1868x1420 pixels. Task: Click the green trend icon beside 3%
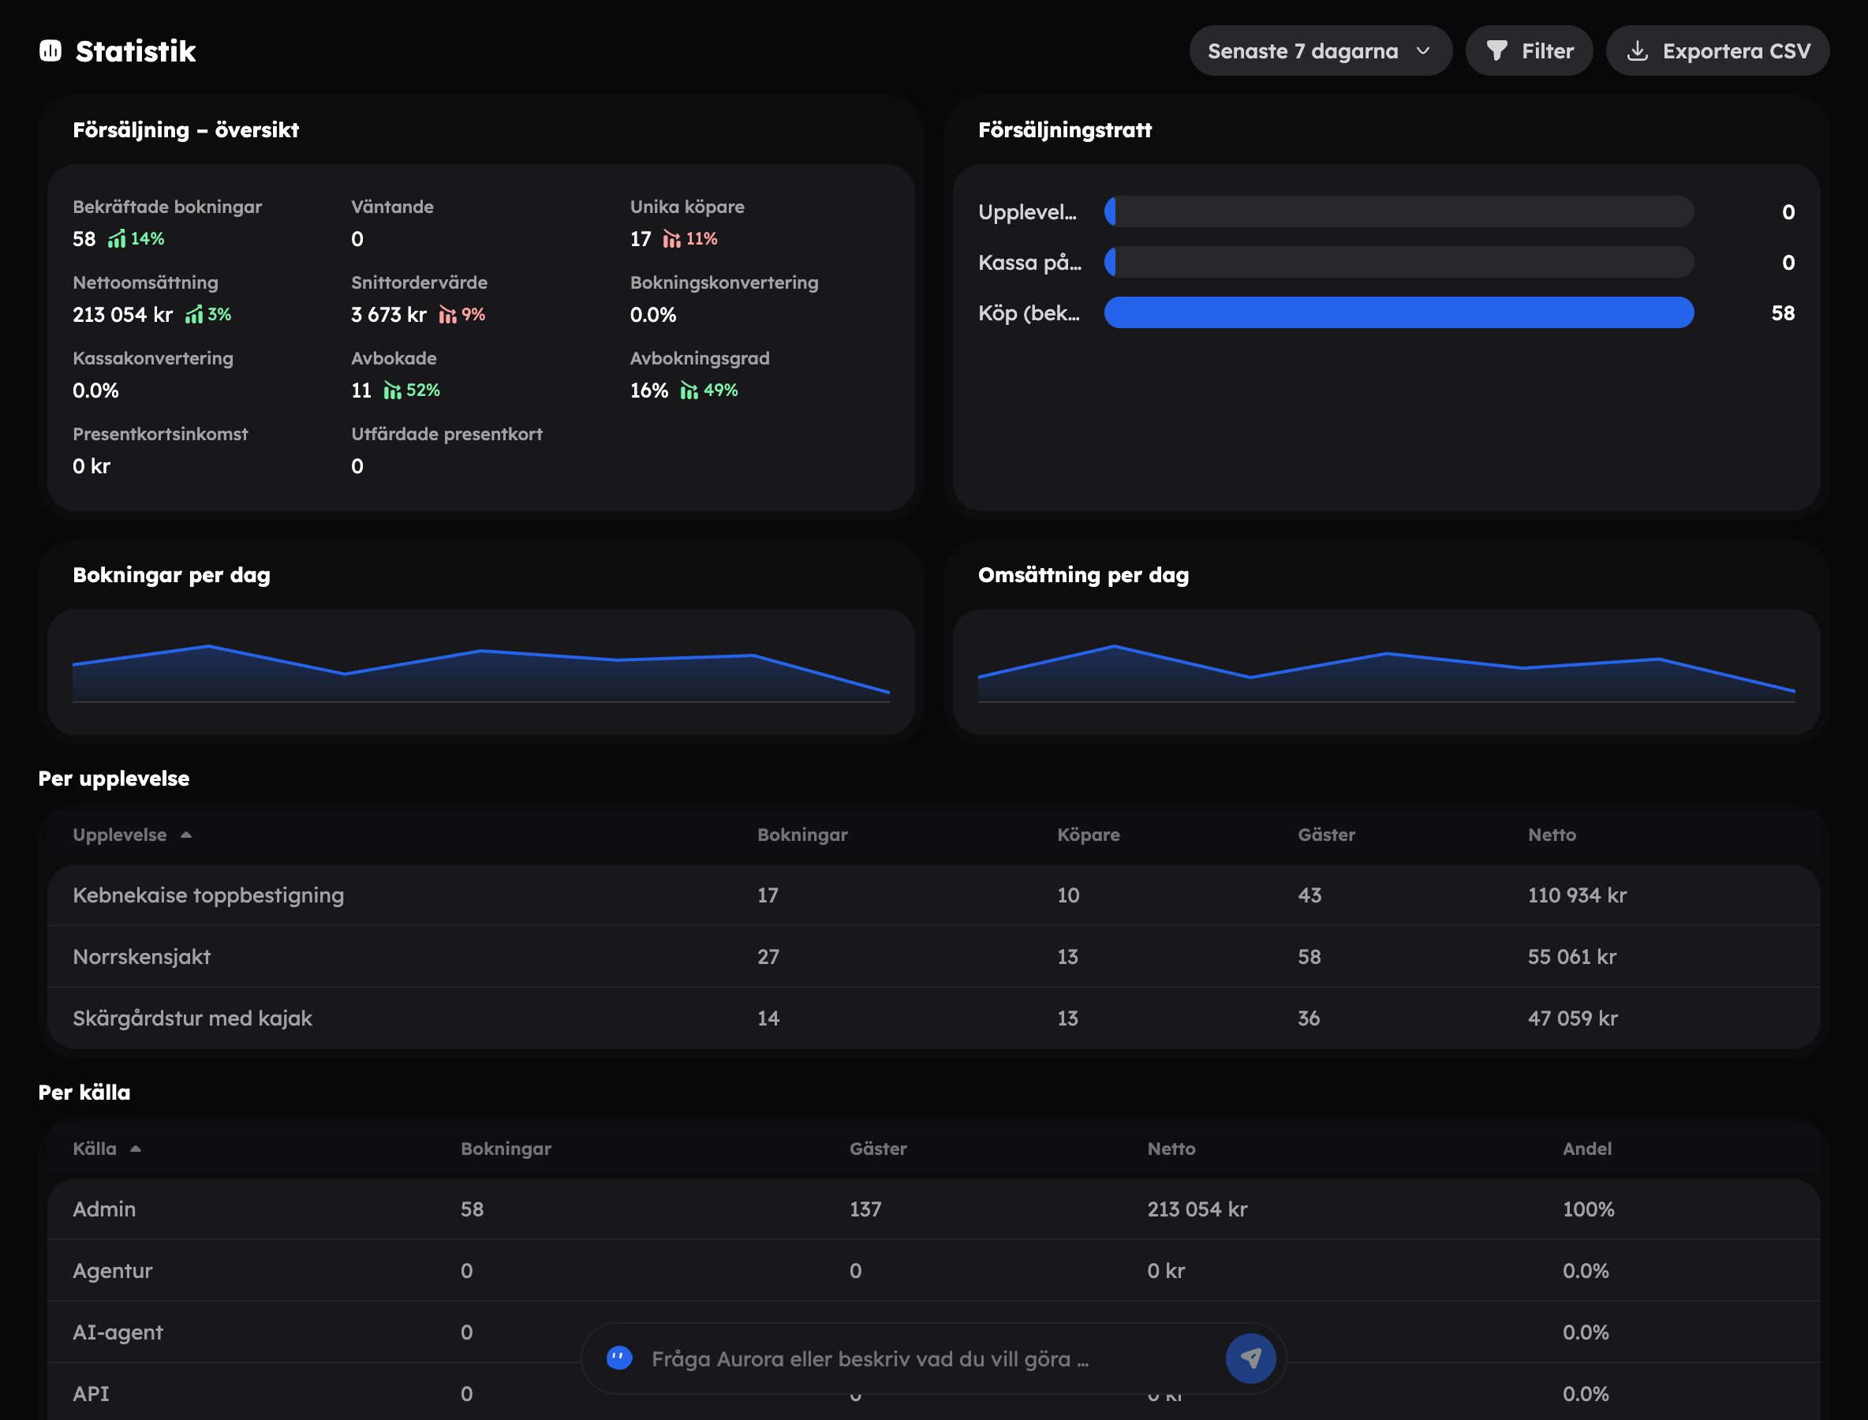tap(194, 315)
